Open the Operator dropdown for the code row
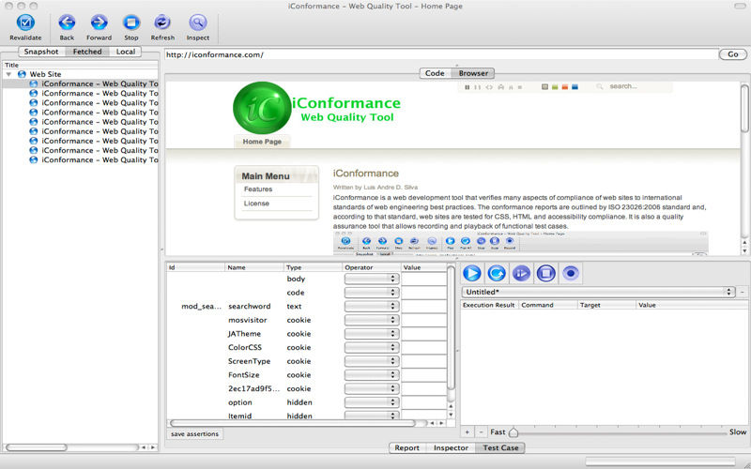This screenshot has height=469, width=751. click(372, 292)
